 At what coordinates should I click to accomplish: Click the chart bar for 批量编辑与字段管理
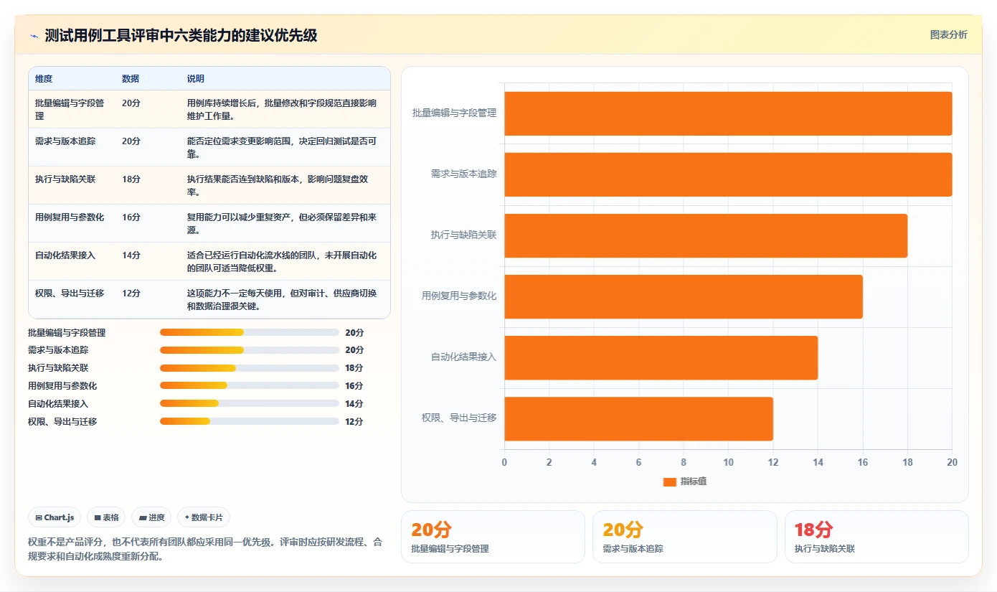pyautogui.click(x=728, y=113)
